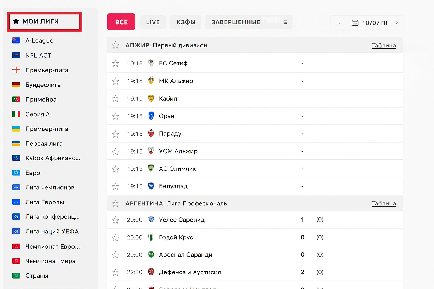Select the ВСЕ filter button
This screenshot has width=434, height=289.
[121, 22]
